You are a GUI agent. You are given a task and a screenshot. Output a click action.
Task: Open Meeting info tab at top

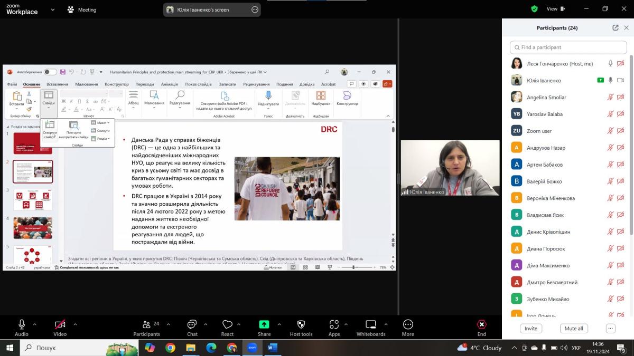click(x=82, y=9)
